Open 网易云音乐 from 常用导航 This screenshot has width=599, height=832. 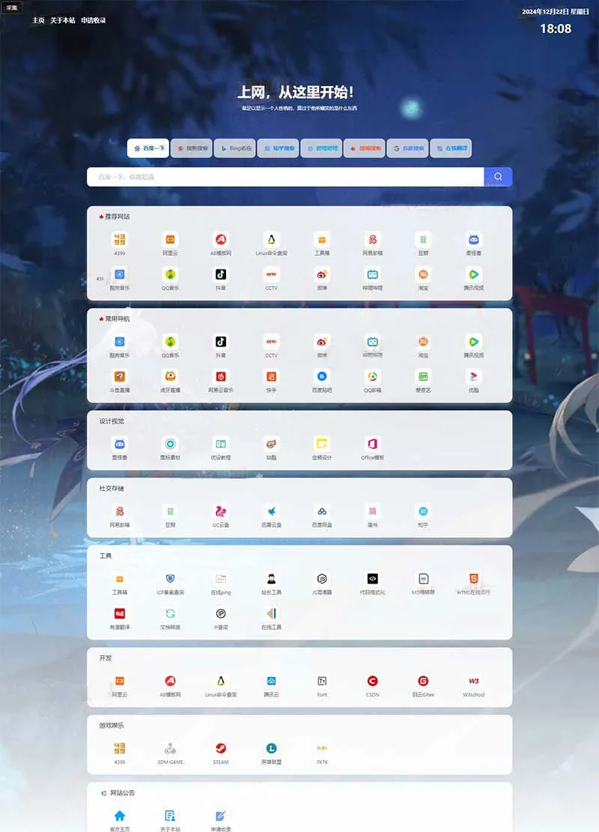(x=220, y=380)
